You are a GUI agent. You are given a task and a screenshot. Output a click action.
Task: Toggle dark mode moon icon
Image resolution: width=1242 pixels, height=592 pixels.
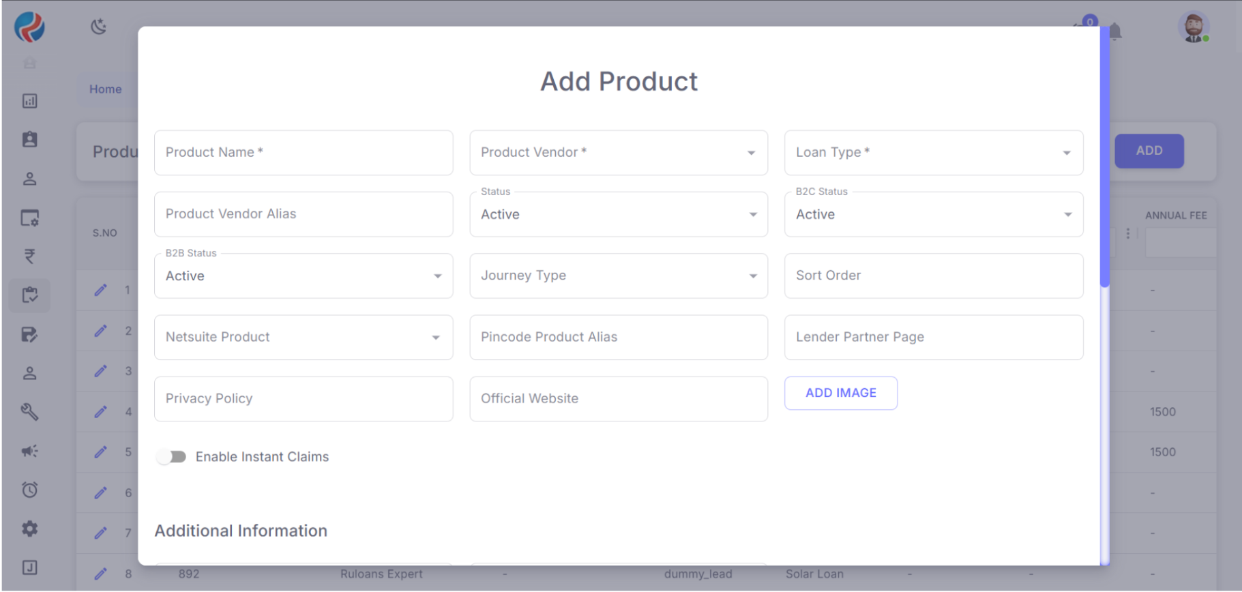click(x=99, y=27)
